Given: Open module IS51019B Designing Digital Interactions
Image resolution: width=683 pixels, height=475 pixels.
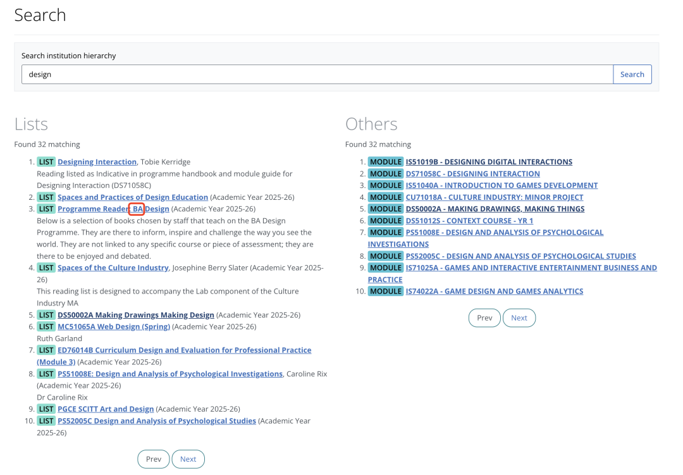Looking at the screenshot, I should point(489,162).
